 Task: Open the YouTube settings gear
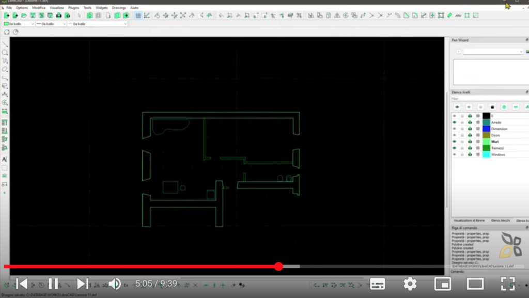click(410, 284)
